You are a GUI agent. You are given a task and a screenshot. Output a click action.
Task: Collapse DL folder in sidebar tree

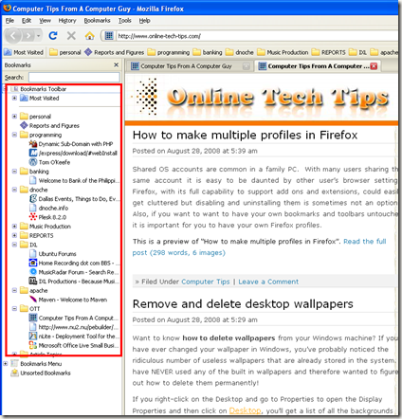point(14,245)
